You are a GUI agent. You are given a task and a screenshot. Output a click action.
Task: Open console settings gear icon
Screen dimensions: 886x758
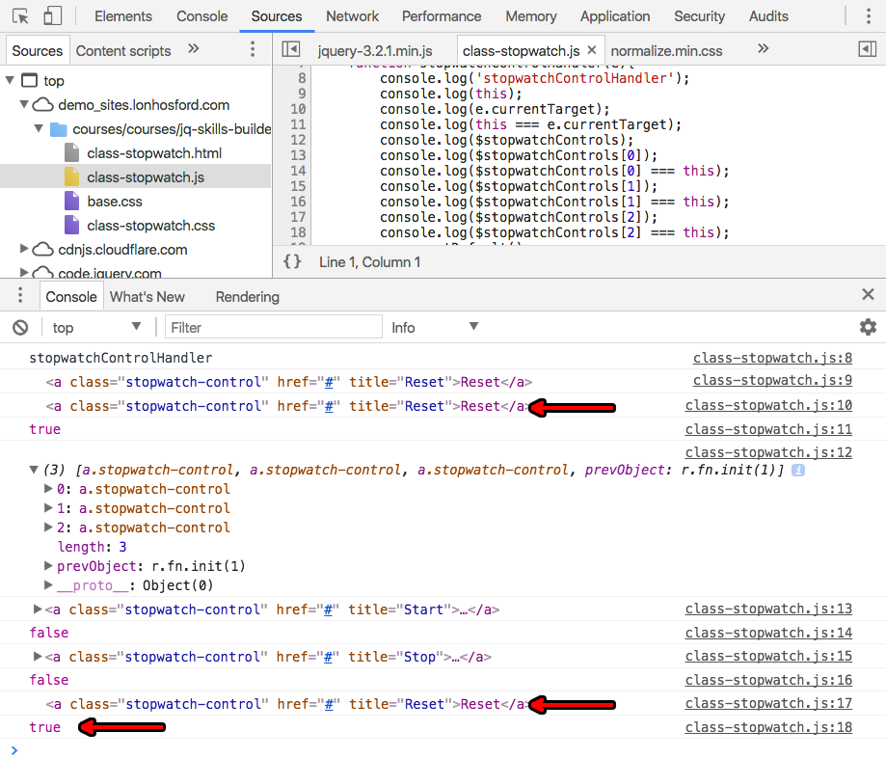868,327
